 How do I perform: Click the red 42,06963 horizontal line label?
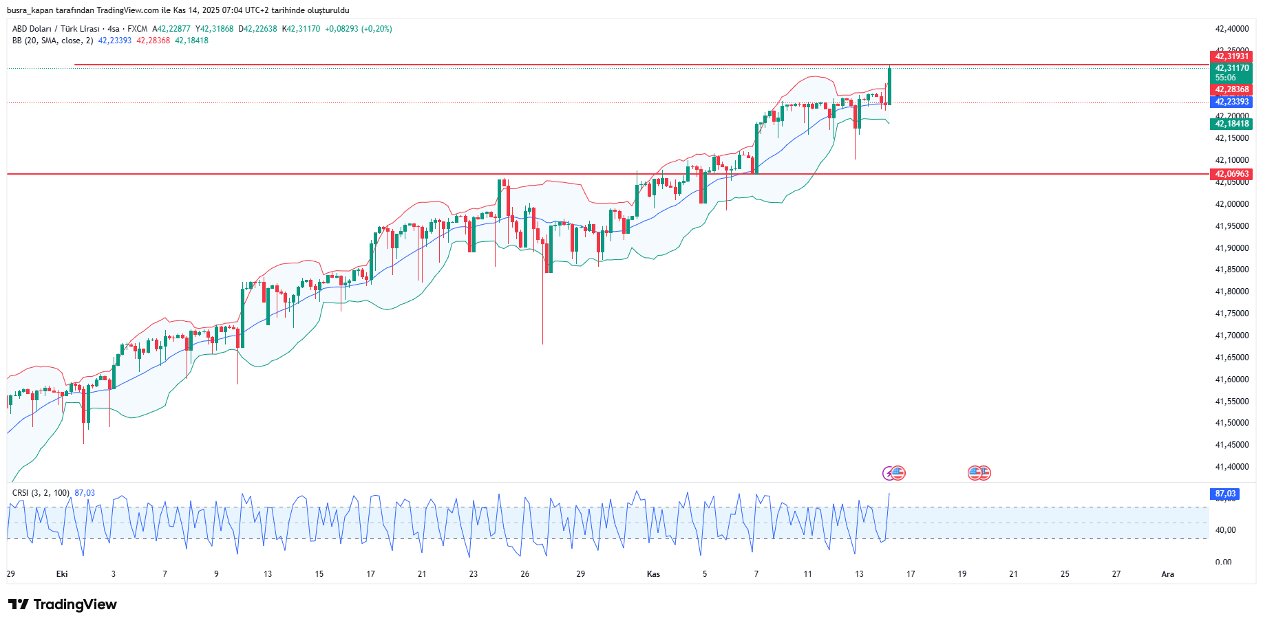pos(1231,174)
